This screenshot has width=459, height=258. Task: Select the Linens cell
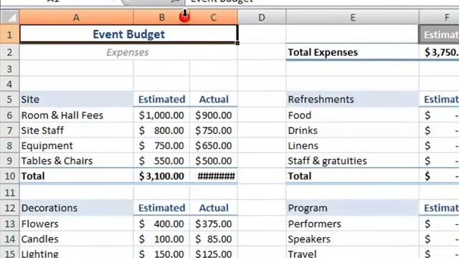[352, 145]
